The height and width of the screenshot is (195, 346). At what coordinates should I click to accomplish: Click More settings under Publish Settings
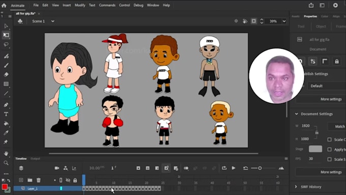pyautogui.click(x=331, y=99)
